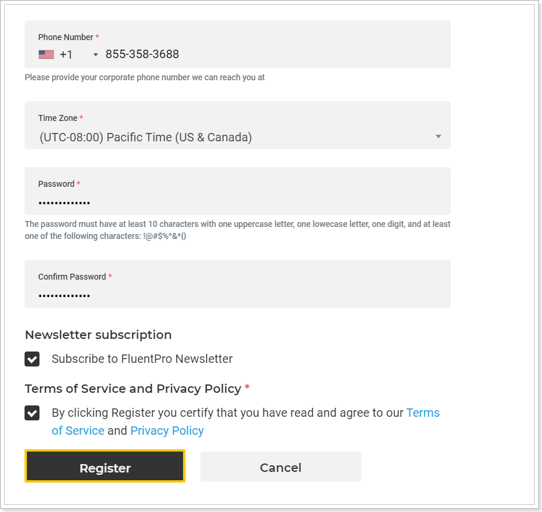Click the Cancel button

[281, 466]
